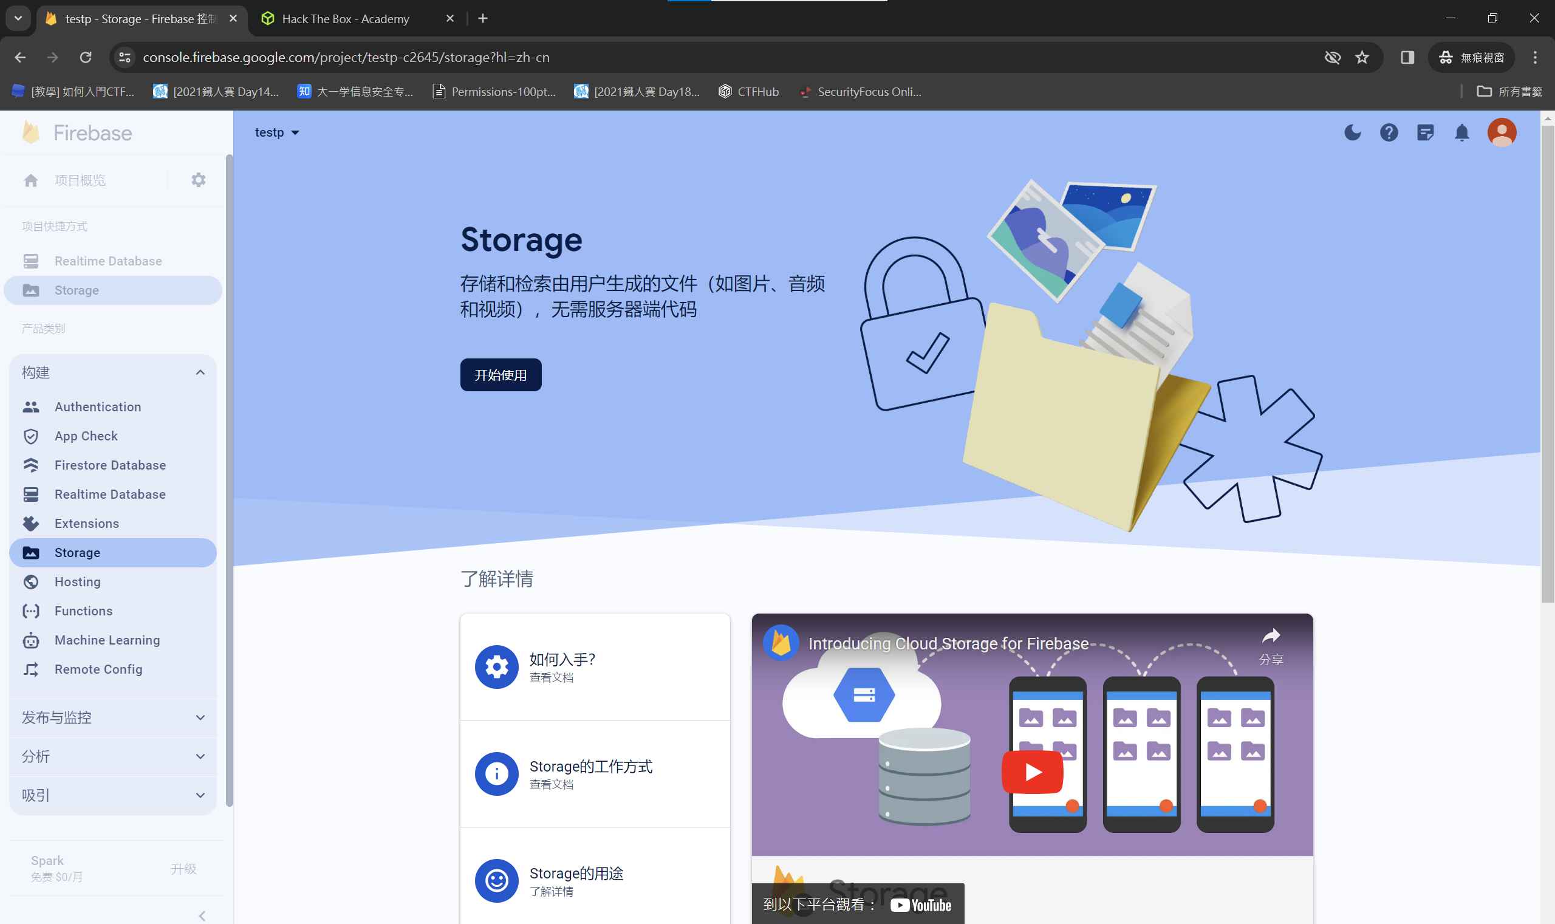Collapse the 构建 section
Viewport: 1555px width, 924px height.
click(x=200, y=372)
